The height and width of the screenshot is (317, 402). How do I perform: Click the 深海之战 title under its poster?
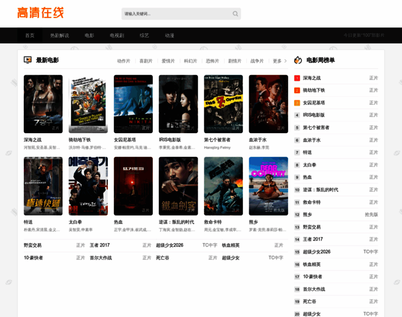[x=33, y=140]
